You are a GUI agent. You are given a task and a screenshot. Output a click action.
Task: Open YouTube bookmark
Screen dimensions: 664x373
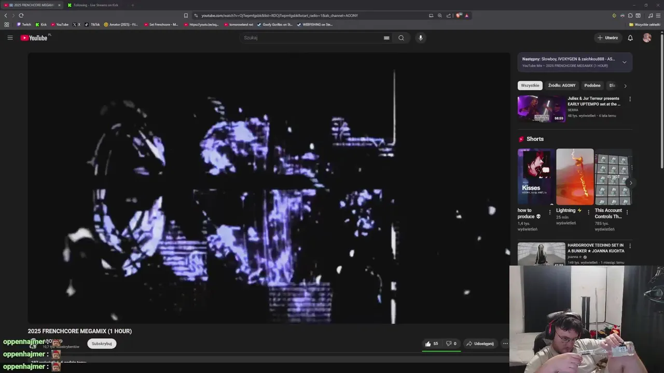[x=60, y=24]
